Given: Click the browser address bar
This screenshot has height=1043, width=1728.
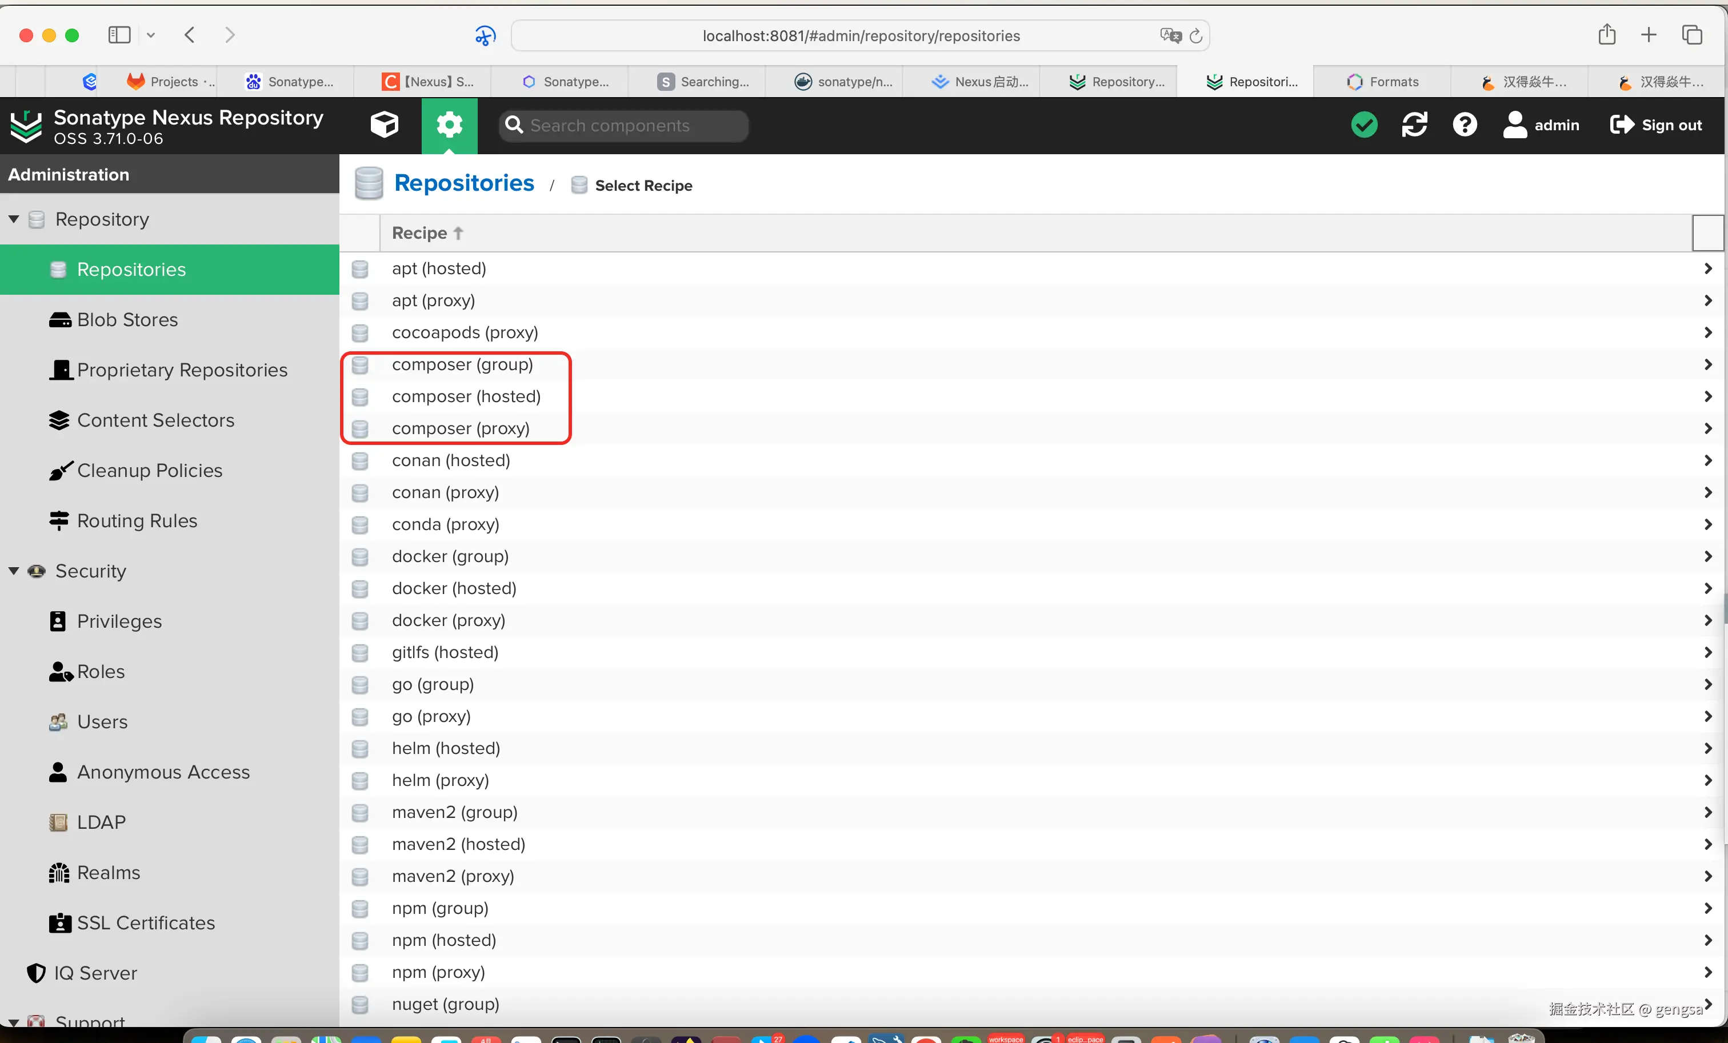Looking at the screenshot, I should [x=861, y=36].
